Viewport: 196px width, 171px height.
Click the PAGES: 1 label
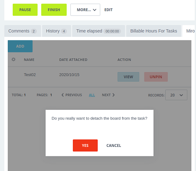[x=44, y=95]
